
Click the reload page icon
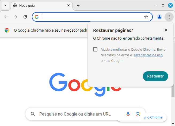[25, 17]
